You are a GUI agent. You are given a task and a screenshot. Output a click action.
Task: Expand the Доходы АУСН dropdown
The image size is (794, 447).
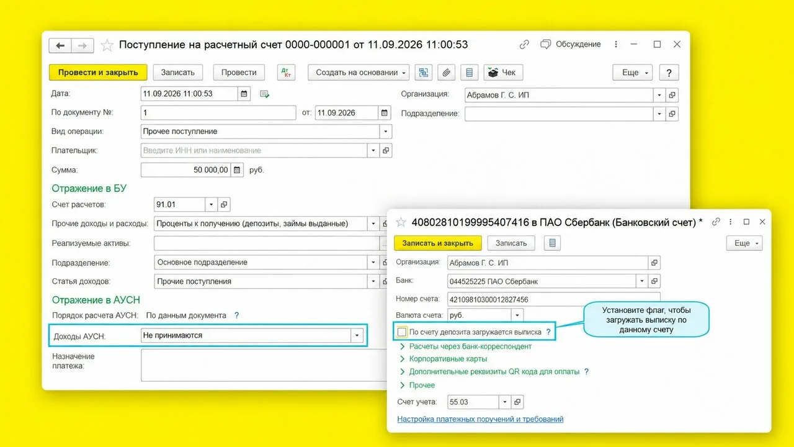click(x=357, y=335)
